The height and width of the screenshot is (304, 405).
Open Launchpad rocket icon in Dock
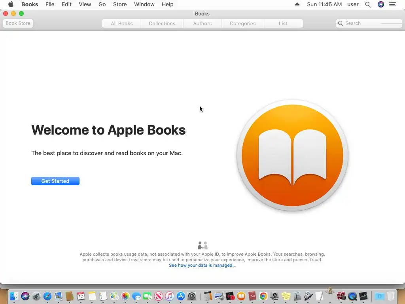click(36, 296)
